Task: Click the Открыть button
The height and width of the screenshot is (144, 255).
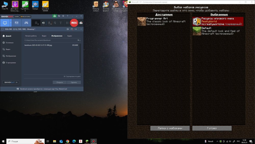Action: 60,82
